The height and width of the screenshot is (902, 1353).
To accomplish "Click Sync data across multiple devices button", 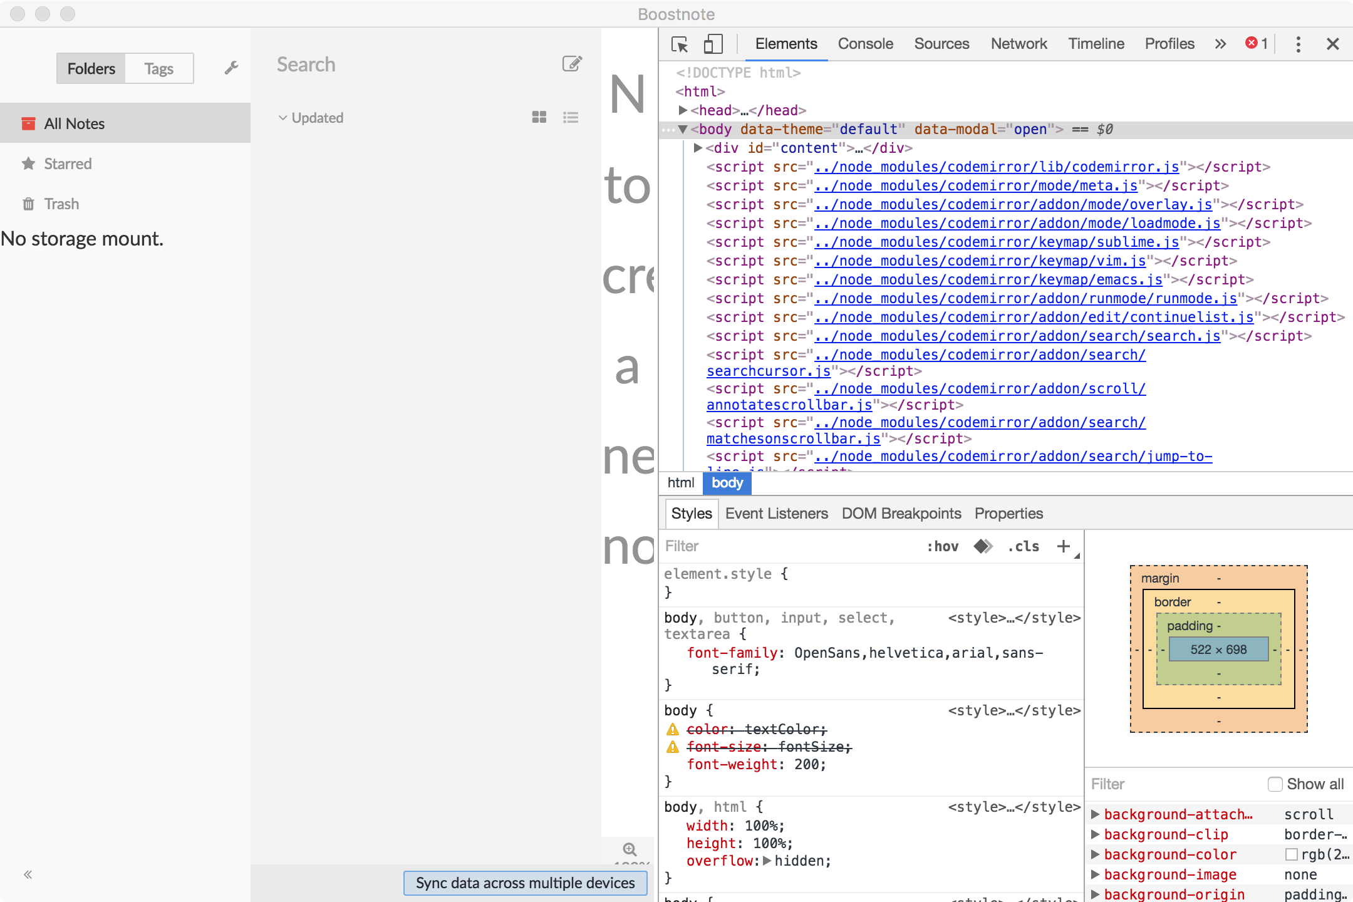I will coord(526,883).
